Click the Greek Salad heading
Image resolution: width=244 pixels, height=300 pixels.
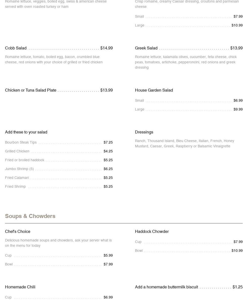(146, 48)
